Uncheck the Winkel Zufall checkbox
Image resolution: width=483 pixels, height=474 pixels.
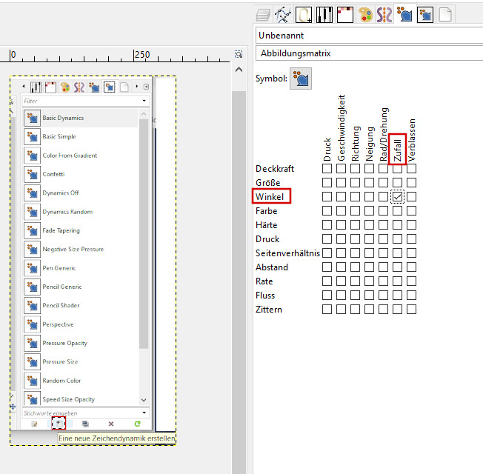tap(398, 197)
